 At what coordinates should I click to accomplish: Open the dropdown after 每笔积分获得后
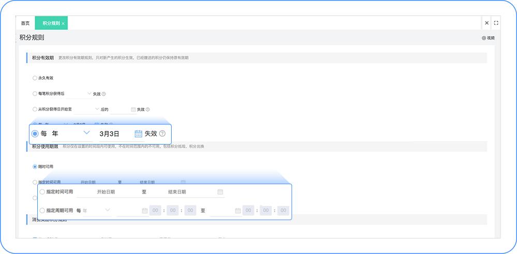click(x=79, y=93)
